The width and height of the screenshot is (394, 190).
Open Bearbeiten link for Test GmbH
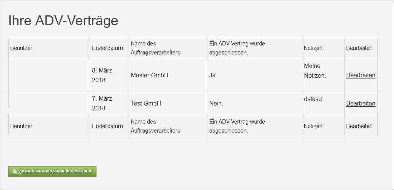(360, 104)
